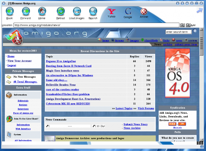Open the Belleville Rendez-Vous topic
The width and height of the screenshot is (206, 151).
61,85
